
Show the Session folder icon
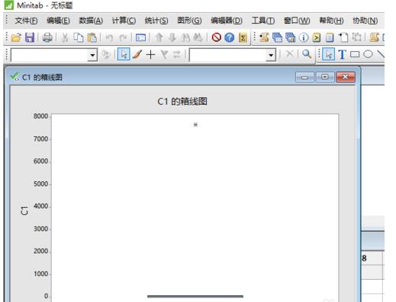(264, 37)
